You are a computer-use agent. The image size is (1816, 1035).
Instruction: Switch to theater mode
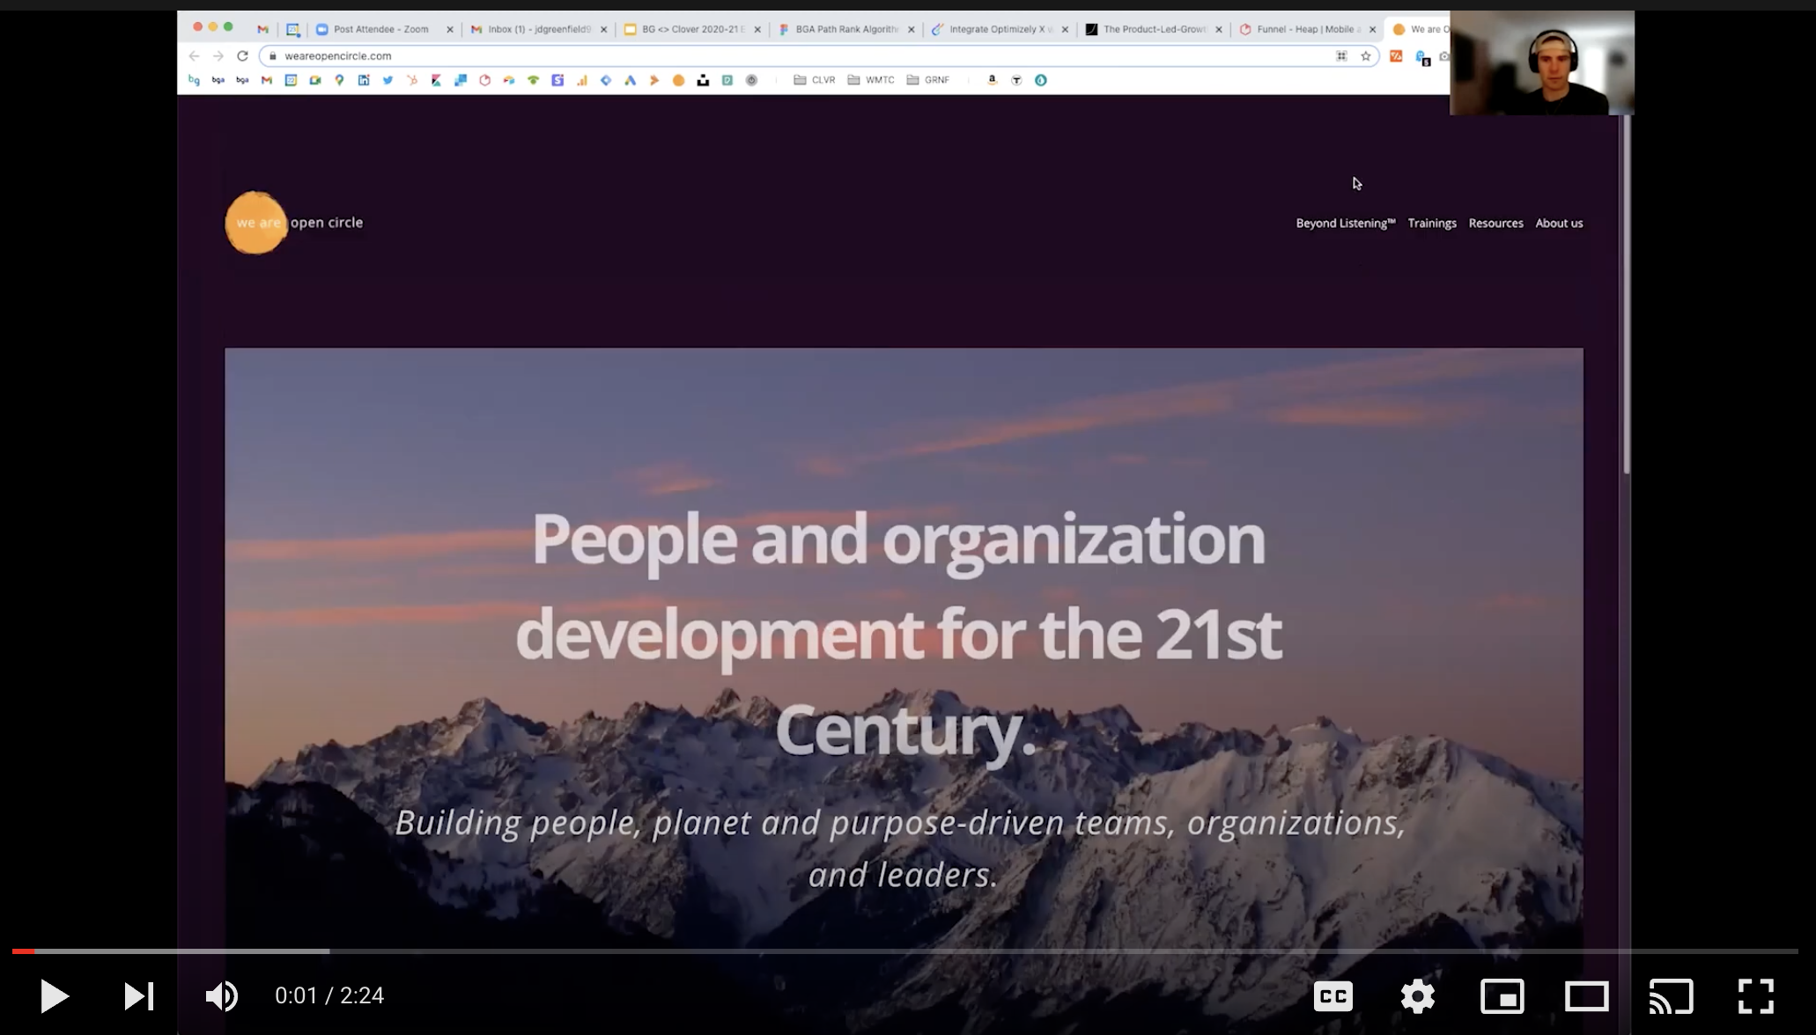point(1586,996)
